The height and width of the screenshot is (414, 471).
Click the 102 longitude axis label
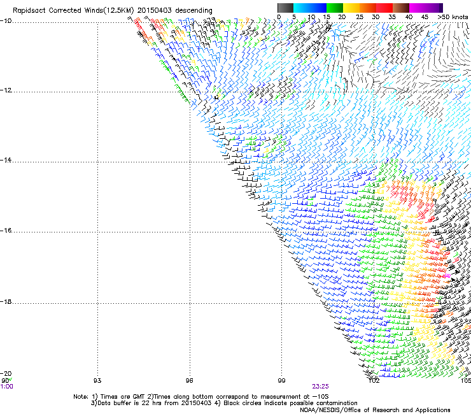374,381
